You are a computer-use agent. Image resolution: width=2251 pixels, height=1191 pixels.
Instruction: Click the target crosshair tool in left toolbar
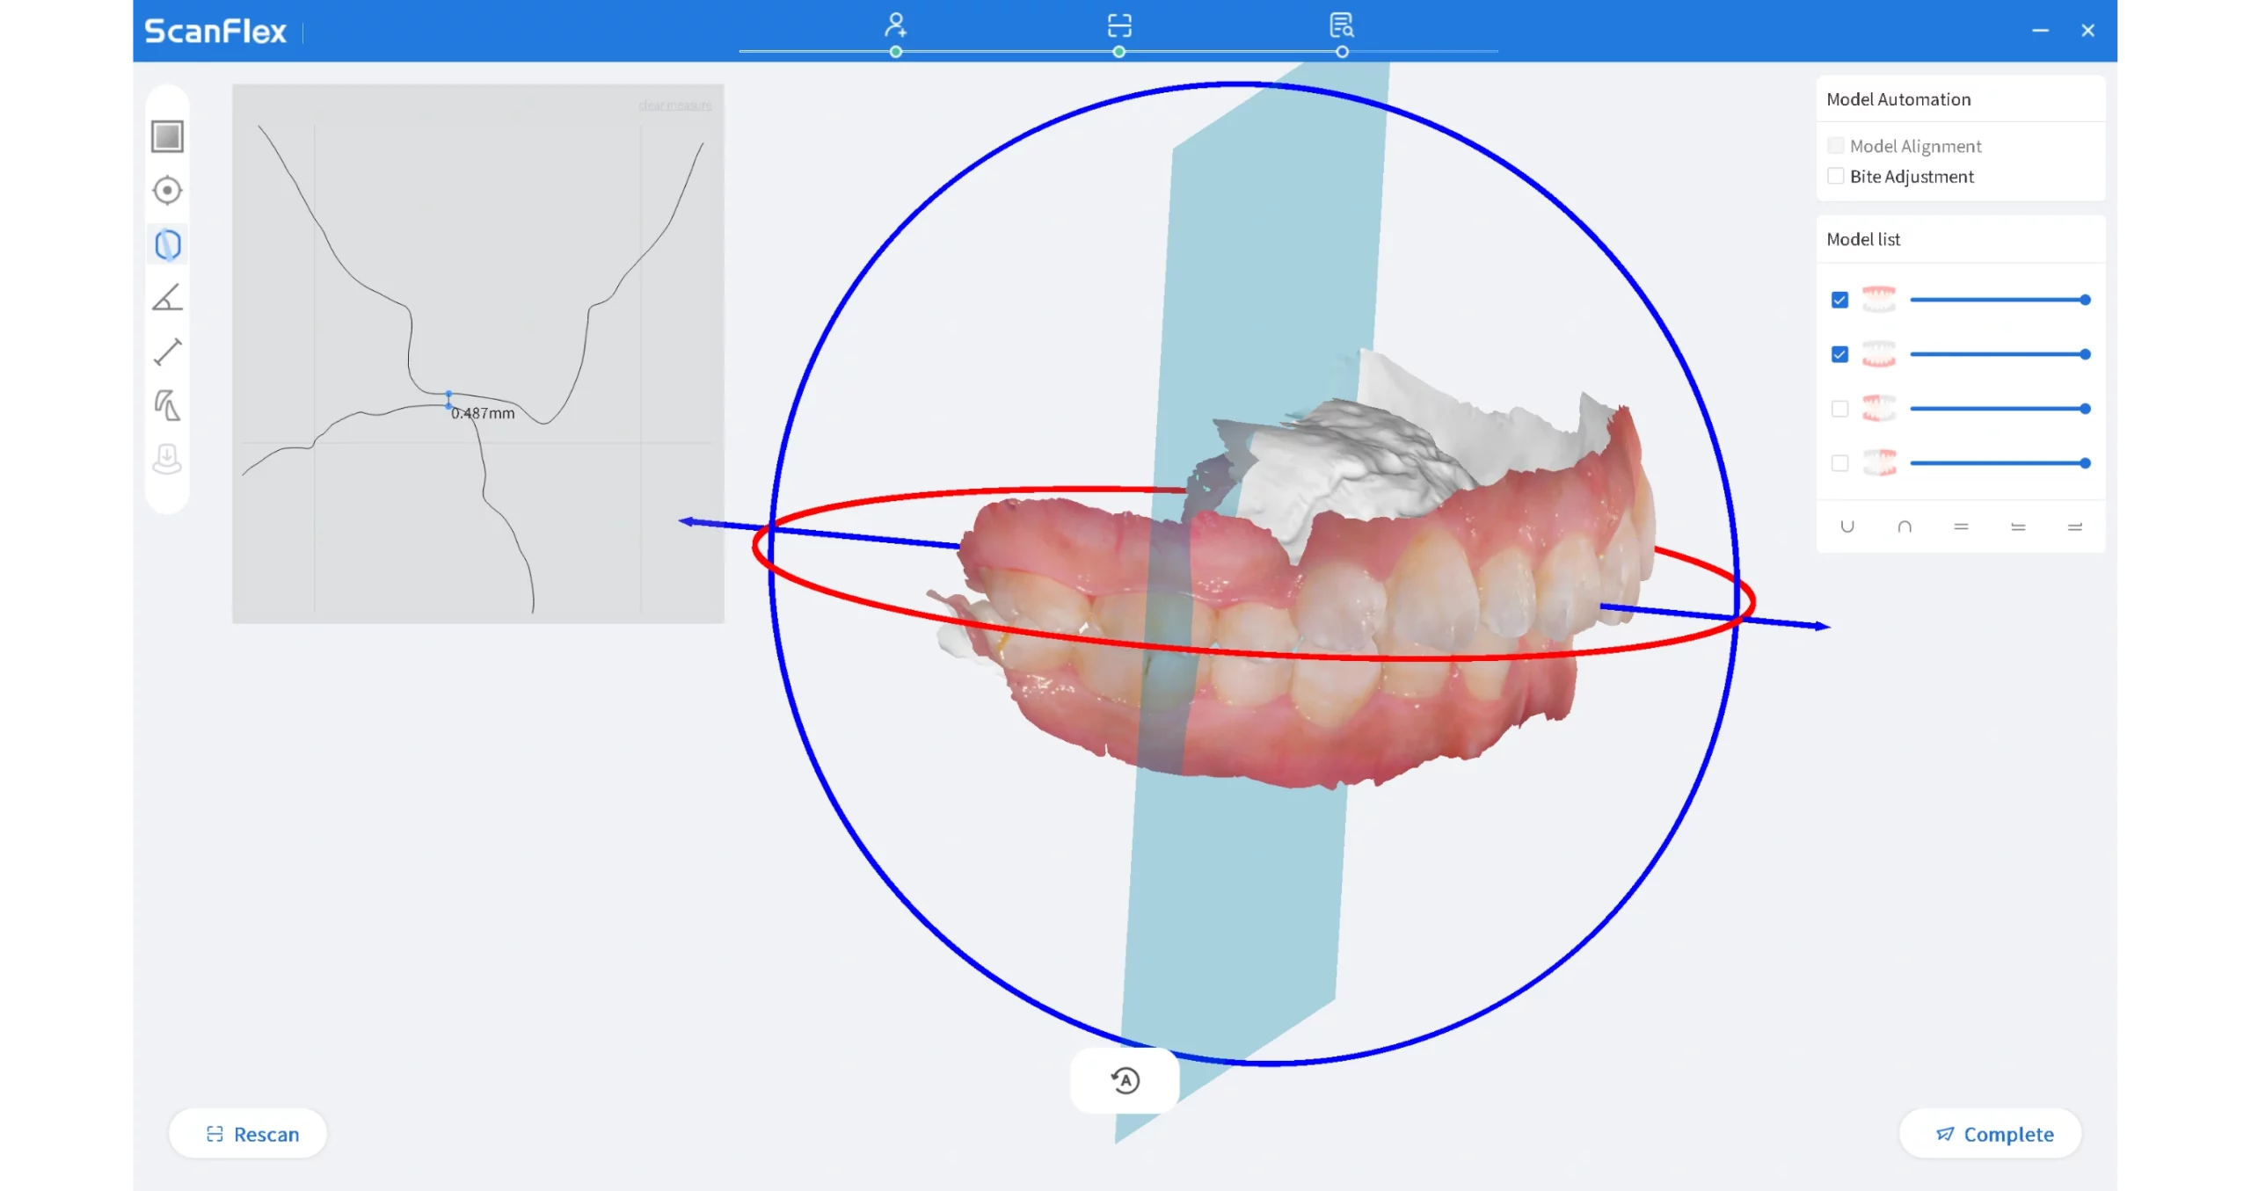point(167,191)
